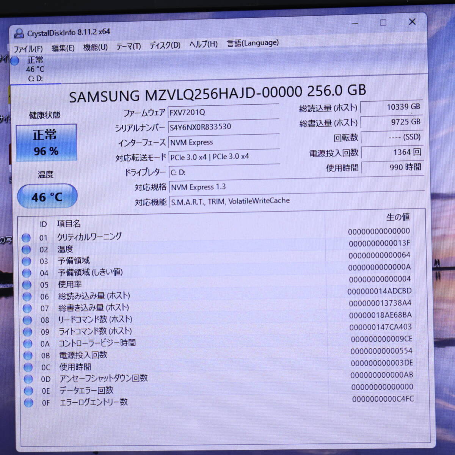Click the power on hours 990 時間

393,167
